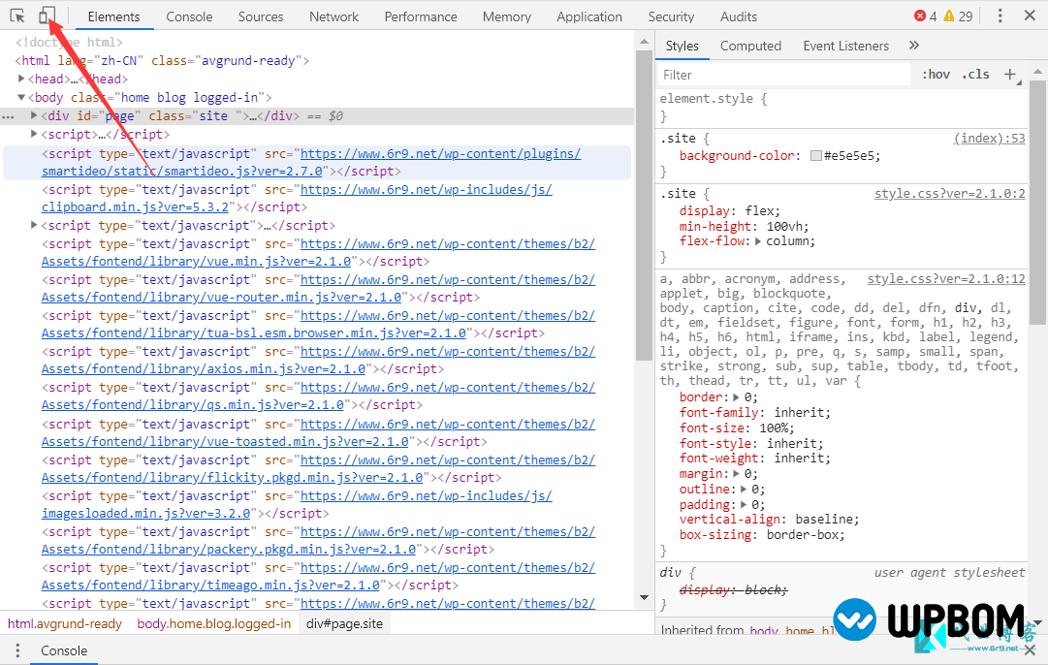The image size is (1048, 665).
Task: Click the Elements panel scrollbar up arrow
Action: pyautogui.click(x=644, y=42)
